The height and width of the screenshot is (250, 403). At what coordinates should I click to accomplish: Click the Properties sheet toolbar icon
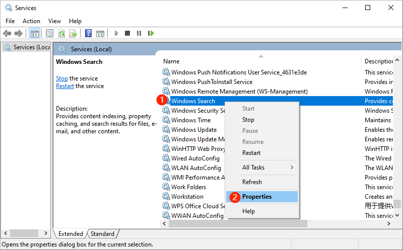tap(49, 33)
